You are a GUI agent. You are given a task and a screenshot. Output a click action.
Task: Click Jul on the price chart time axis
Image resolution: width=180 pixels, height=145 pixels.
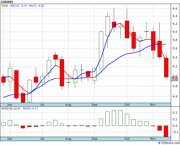pyautogui.click(x=42, y=105)
